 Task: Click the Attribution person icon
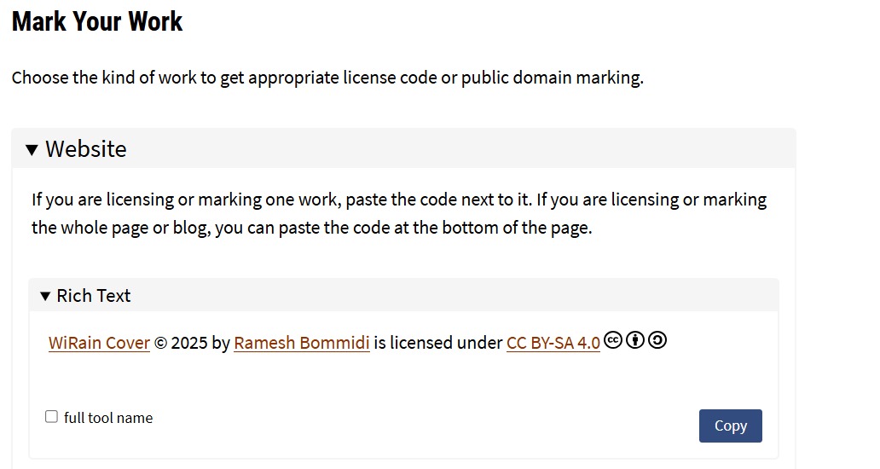coord(634,340)
